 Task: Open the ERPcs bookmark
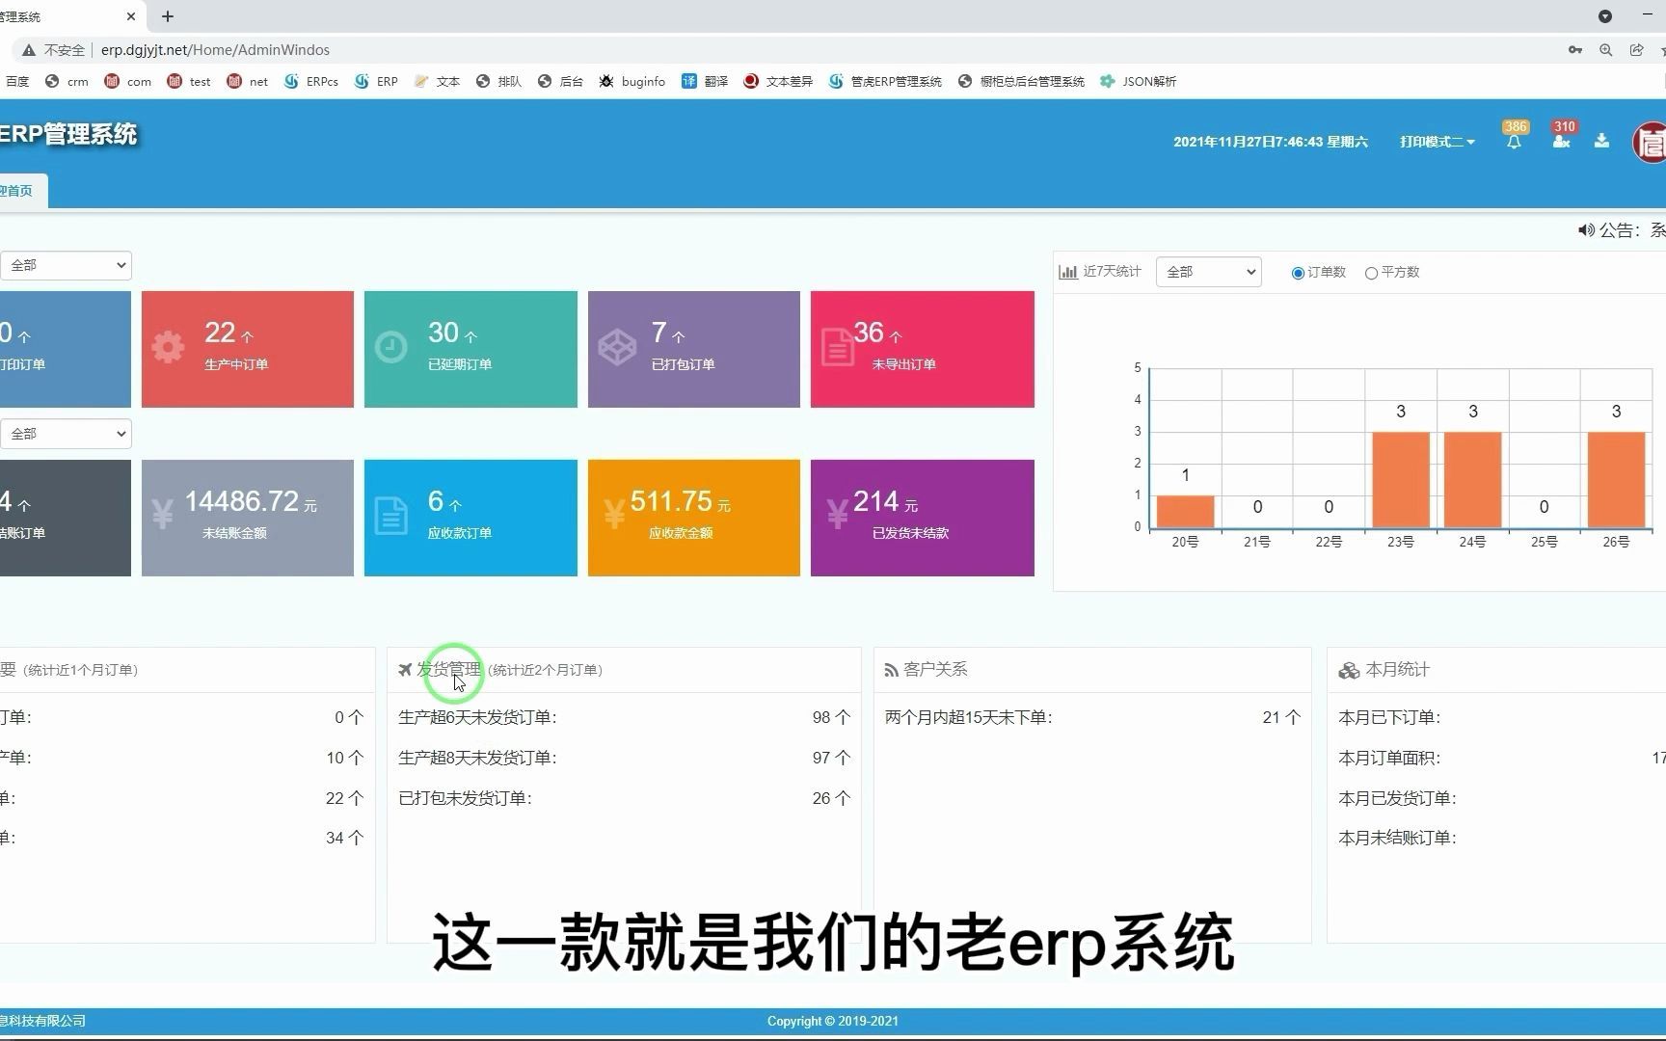310,82
